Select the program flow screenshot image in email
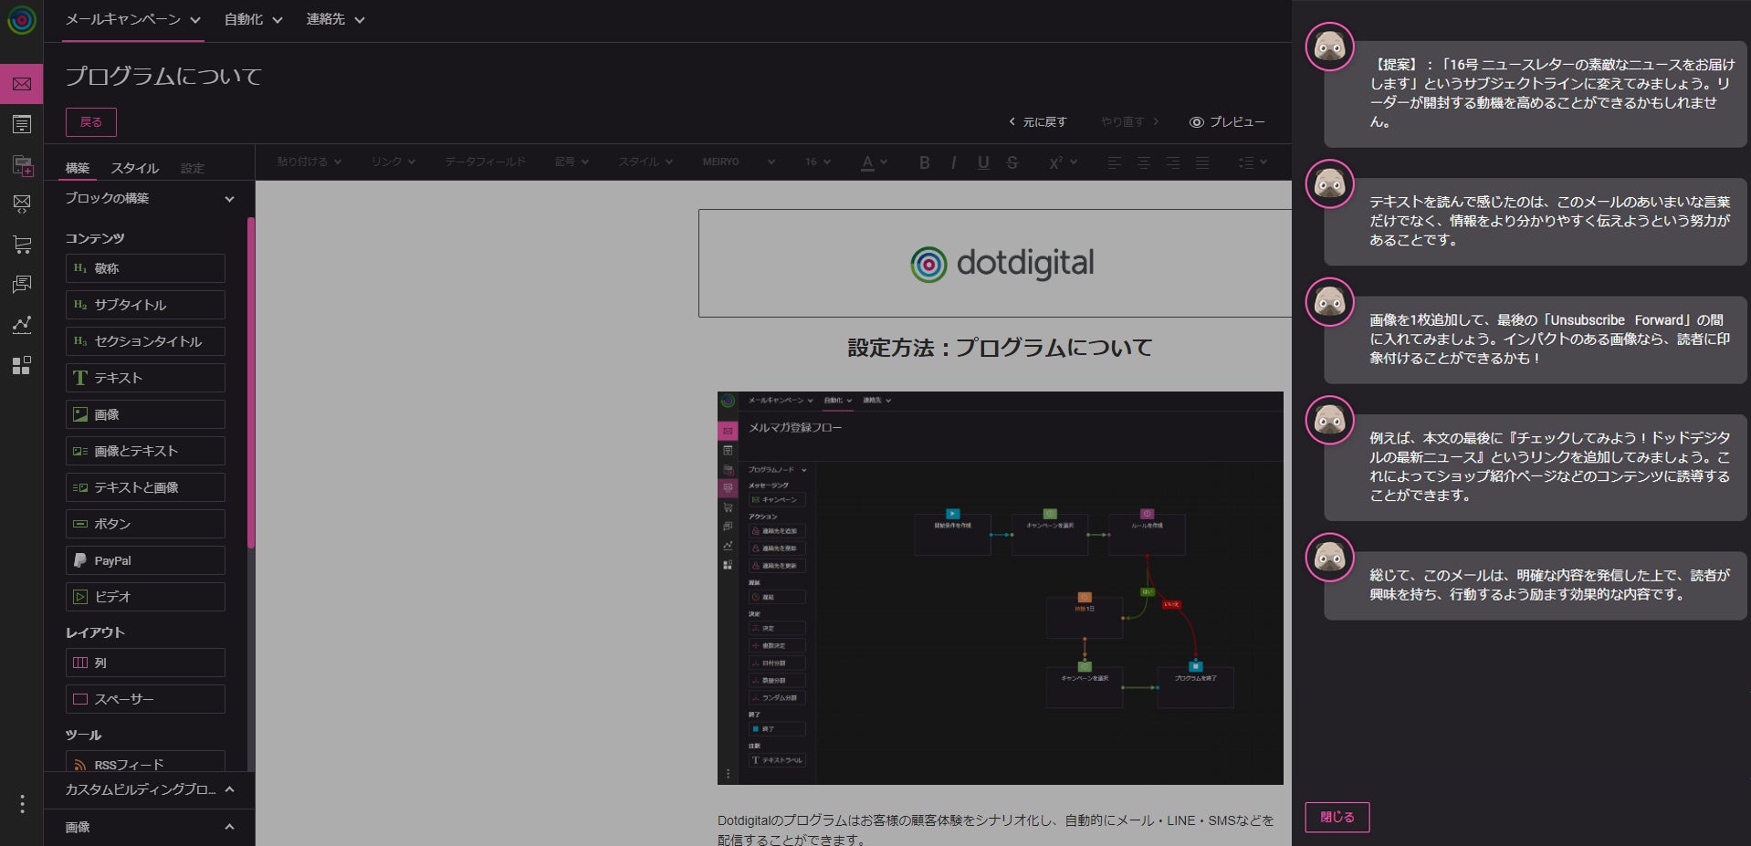Viewport: 1751px width, 846px height. (x=1000, y=588)
